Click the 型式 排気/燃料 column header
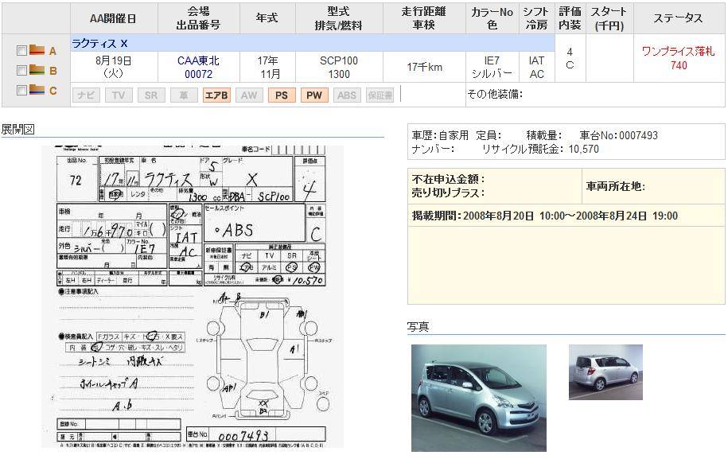728x463 pixels. [338, 18]
